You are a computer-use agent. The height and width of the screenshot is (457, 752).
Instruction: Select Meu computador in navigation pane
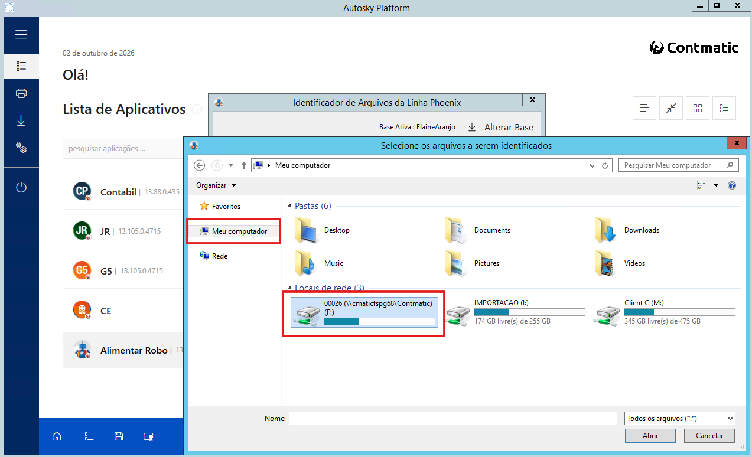pyautogui.click(x=234, y=231)
